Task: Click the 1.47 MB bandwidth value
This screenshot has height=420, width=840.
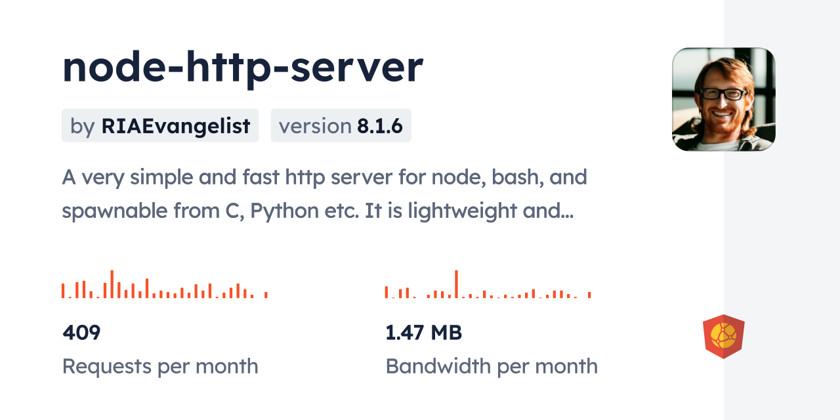Action: click(424, 333)
